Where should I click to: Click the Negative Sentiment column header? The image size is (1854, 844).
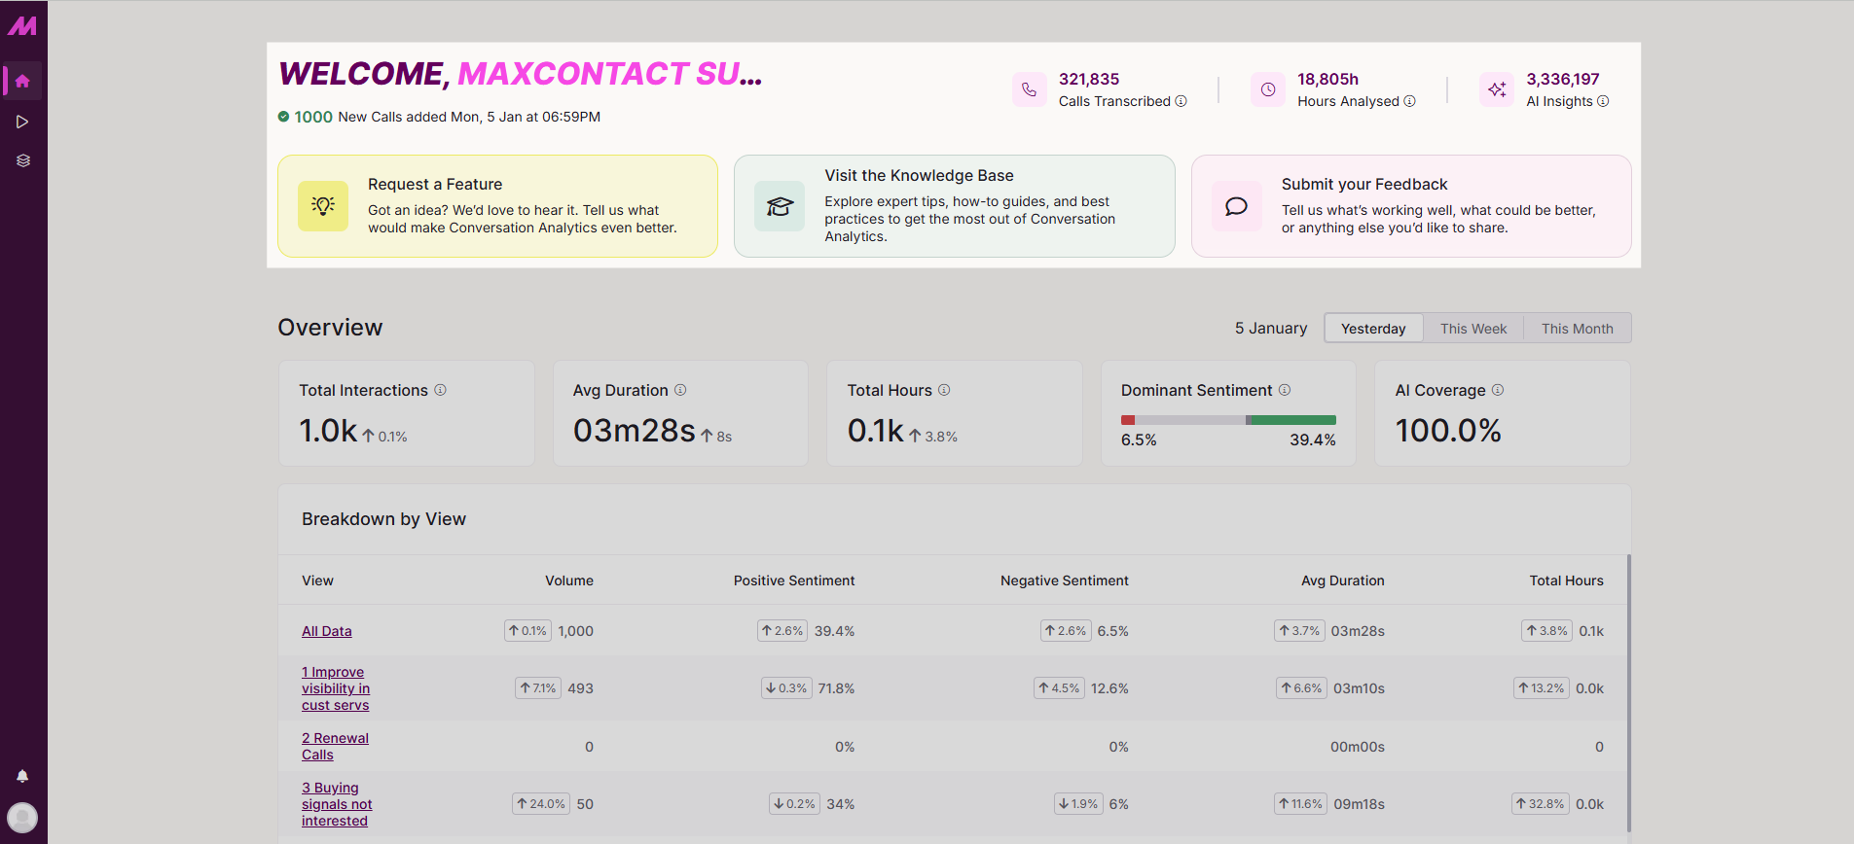(x=1065, y=580)
